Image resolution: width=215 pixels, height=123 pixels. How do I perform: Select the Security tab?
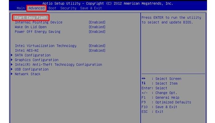[68, 8]
